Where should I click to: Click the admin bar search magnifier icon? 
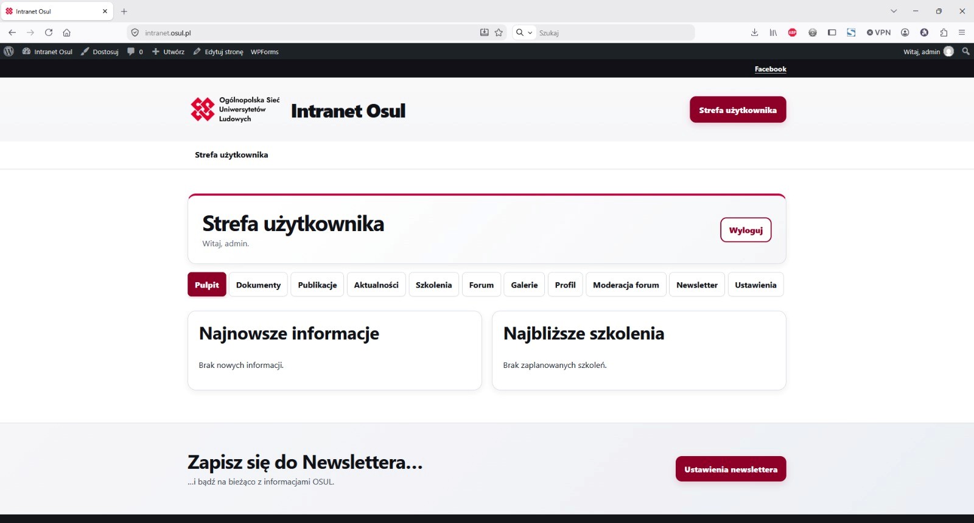(965, 52)
